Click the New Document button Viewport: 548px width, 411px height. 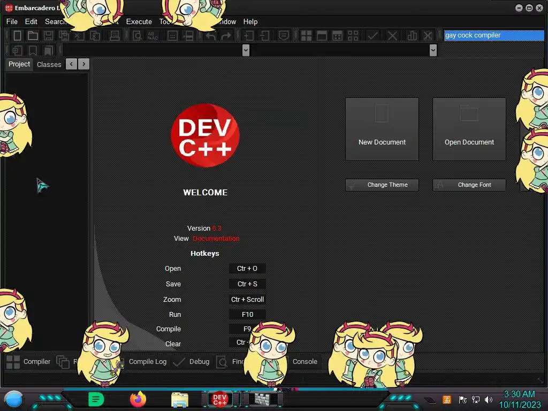click(382, 130)
